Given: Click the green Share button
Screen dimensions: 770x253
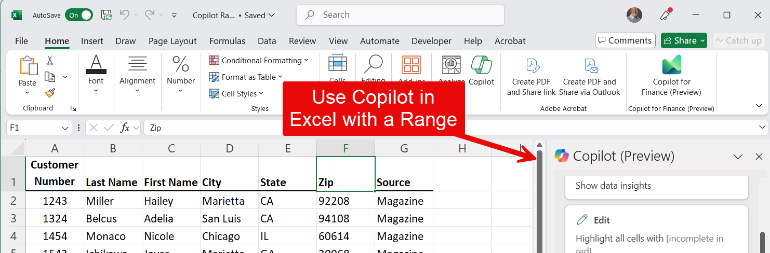Looking at the screenshot, I should tap(684, 40).
